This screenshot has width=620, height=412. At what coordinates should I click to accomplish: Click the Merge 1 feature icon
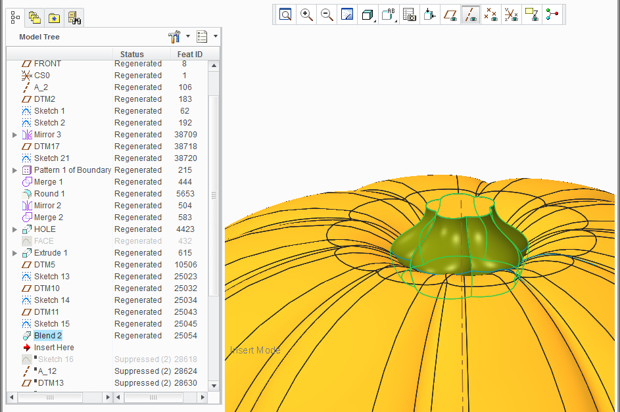(x=27, y=182)
